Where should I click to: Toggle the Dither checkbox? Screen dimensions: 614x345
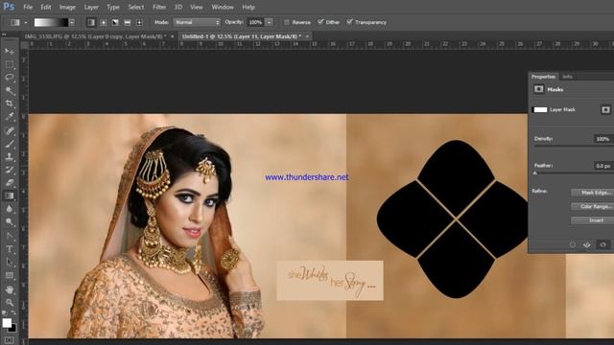click(320, 22)
